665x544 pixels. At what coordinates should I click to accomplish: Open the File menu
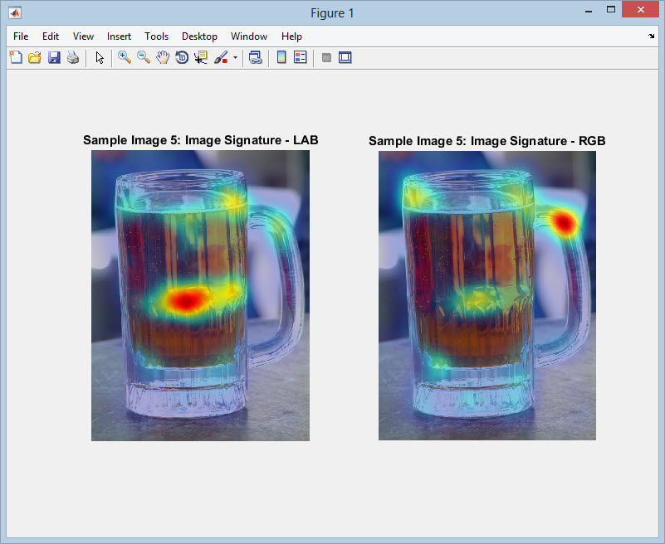tap(21, 36)
